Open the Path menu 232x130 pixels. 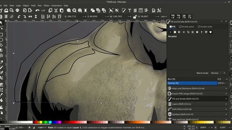[x=33, y=6]
